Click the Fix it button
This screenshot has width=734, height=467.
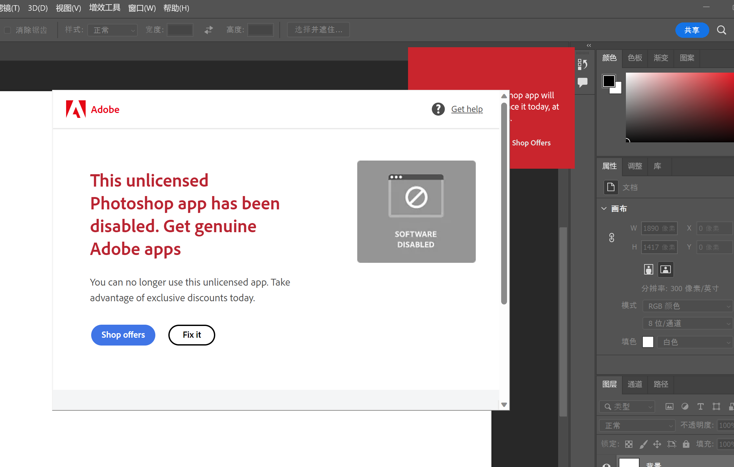point(192,335)
